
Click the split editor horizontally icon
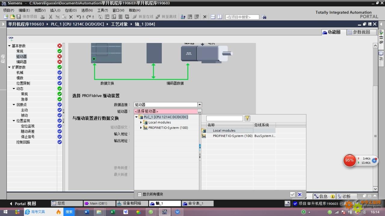pyautogui.click(x=213, y=17)
